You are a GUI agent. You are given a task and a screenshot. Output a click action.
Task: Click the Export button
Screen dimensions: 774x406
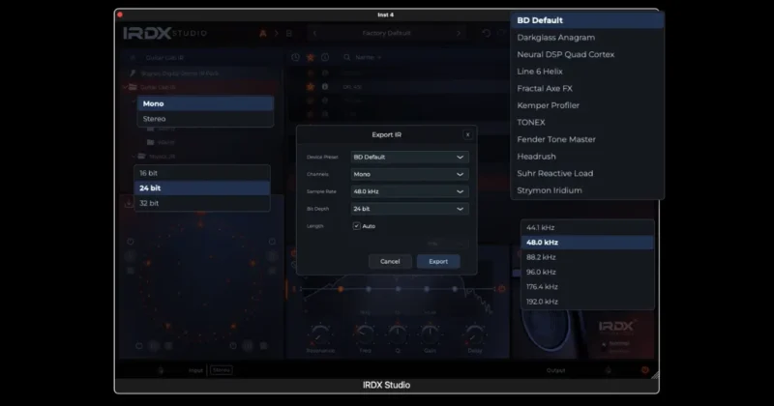[x=438, y=261]
